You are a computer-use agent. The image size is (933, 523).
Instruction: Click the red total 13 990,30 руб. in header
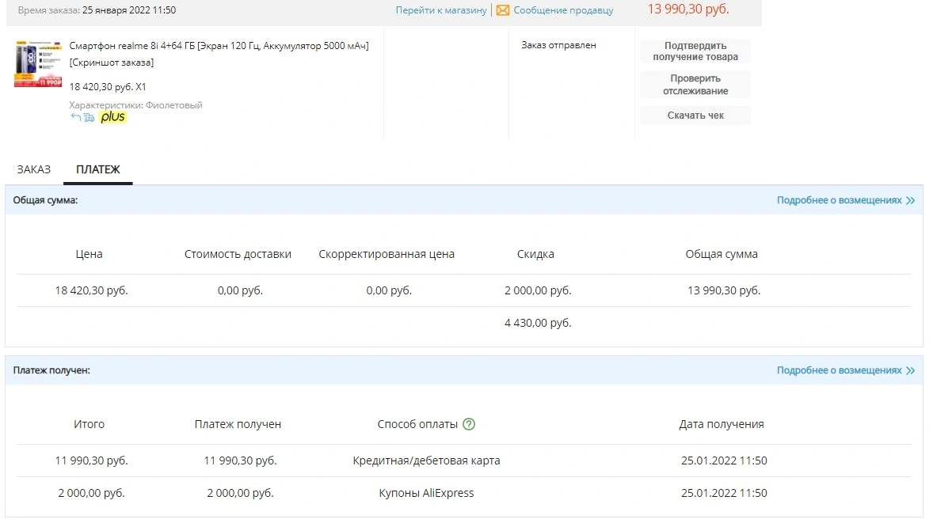(x=687, y=9)
